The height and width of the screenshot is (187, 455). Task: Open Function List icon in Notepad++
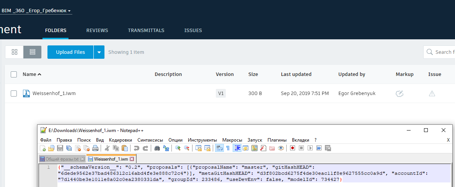(x=263, y=148)
